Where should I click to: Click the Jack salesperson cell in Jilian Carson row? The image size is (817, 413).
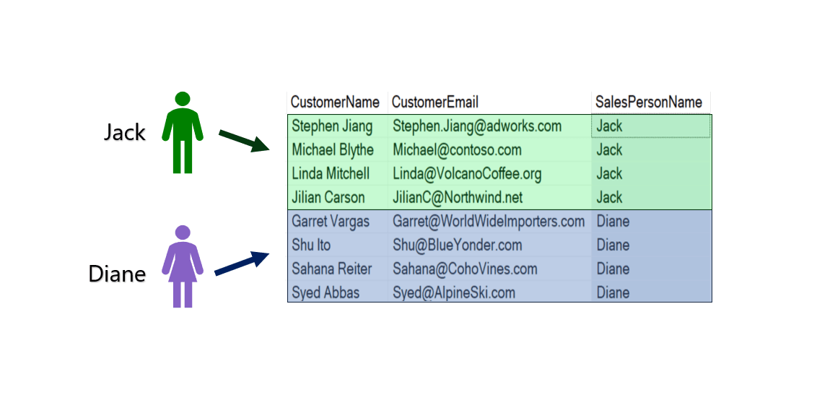tap(651, 198)
